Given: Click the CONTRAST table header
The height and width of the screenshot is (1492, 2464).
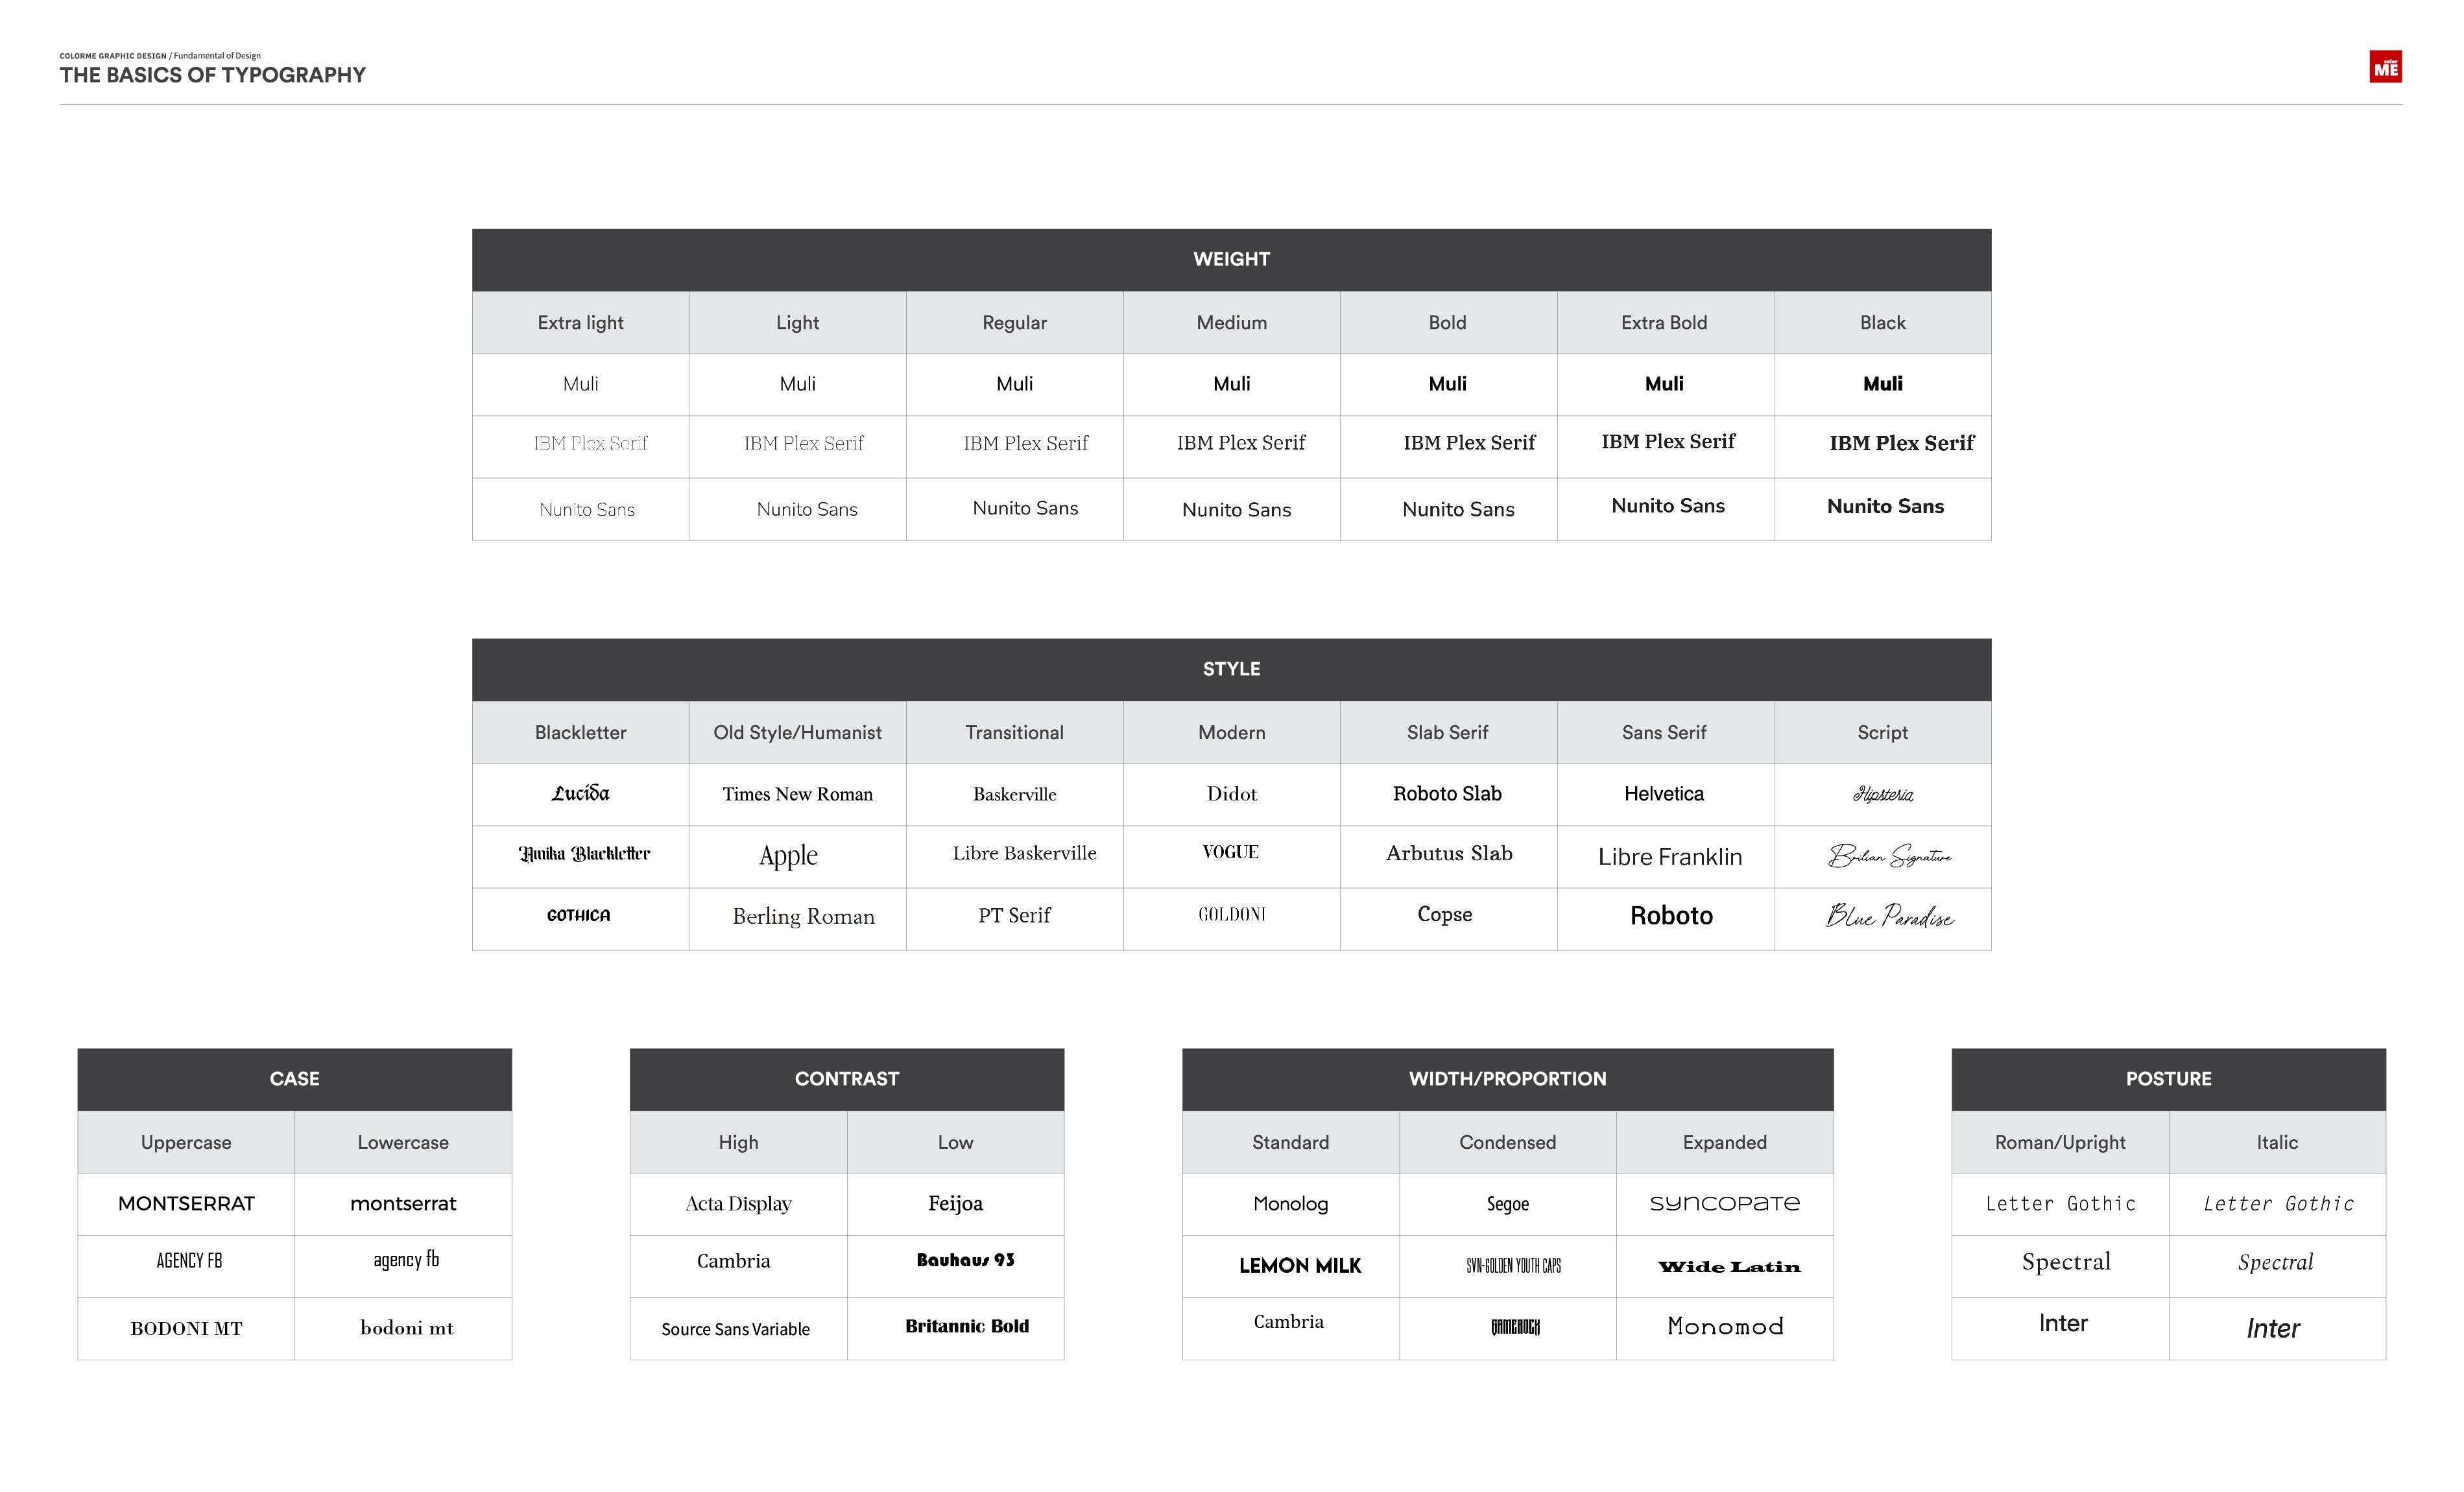Looking at the screenshot, I should click(x=846, y=1080).
